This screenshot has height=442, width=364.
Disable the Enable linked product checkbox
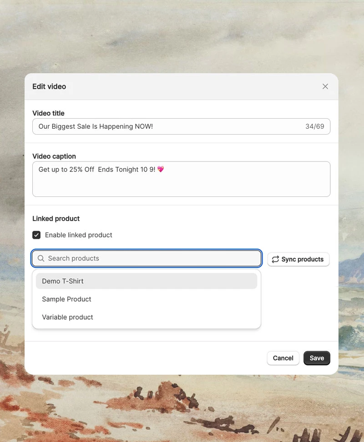[x=36, y=235]
